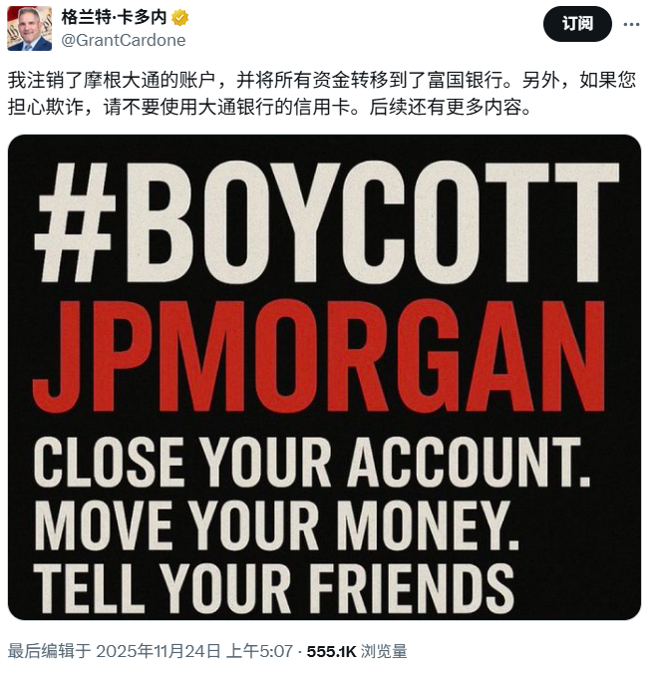Click the display name 格兰特·卡多内
Viewport: 655px width, 673px height.
pyautogui.click(x=115, y=18)
